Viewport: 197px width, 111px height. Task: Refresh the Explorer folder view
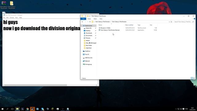(x=171, y=22)
